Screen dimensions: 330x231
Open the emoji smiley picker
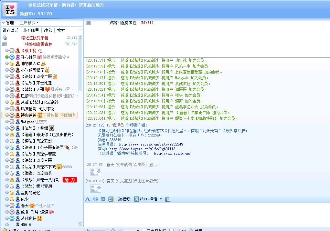click(95, 199)
